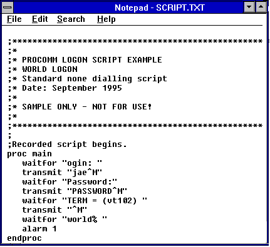Click the transmit "PASSWORD^M" line

click(75, 191)
